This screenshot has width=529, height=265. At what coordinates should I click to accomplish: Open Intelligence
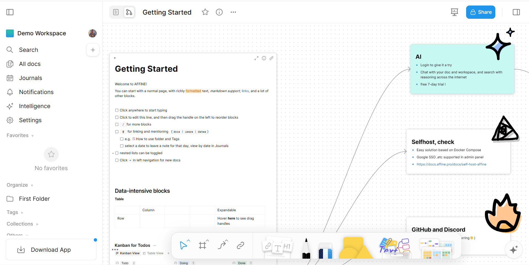[x=51, y=106]
